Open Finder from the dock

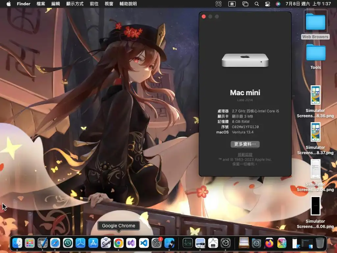[17, 243]
